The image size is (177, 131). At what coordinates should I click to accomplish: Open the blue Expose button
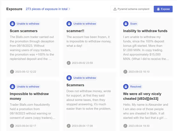coord(163,9)
